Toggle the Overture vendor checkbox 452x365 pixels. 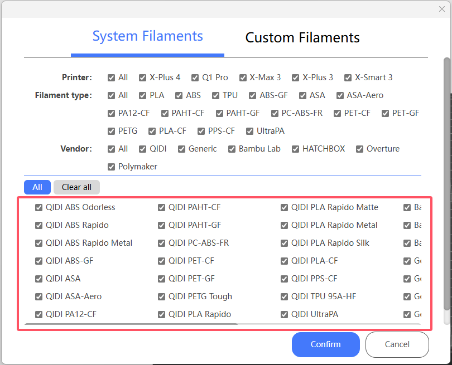[359, 149]
